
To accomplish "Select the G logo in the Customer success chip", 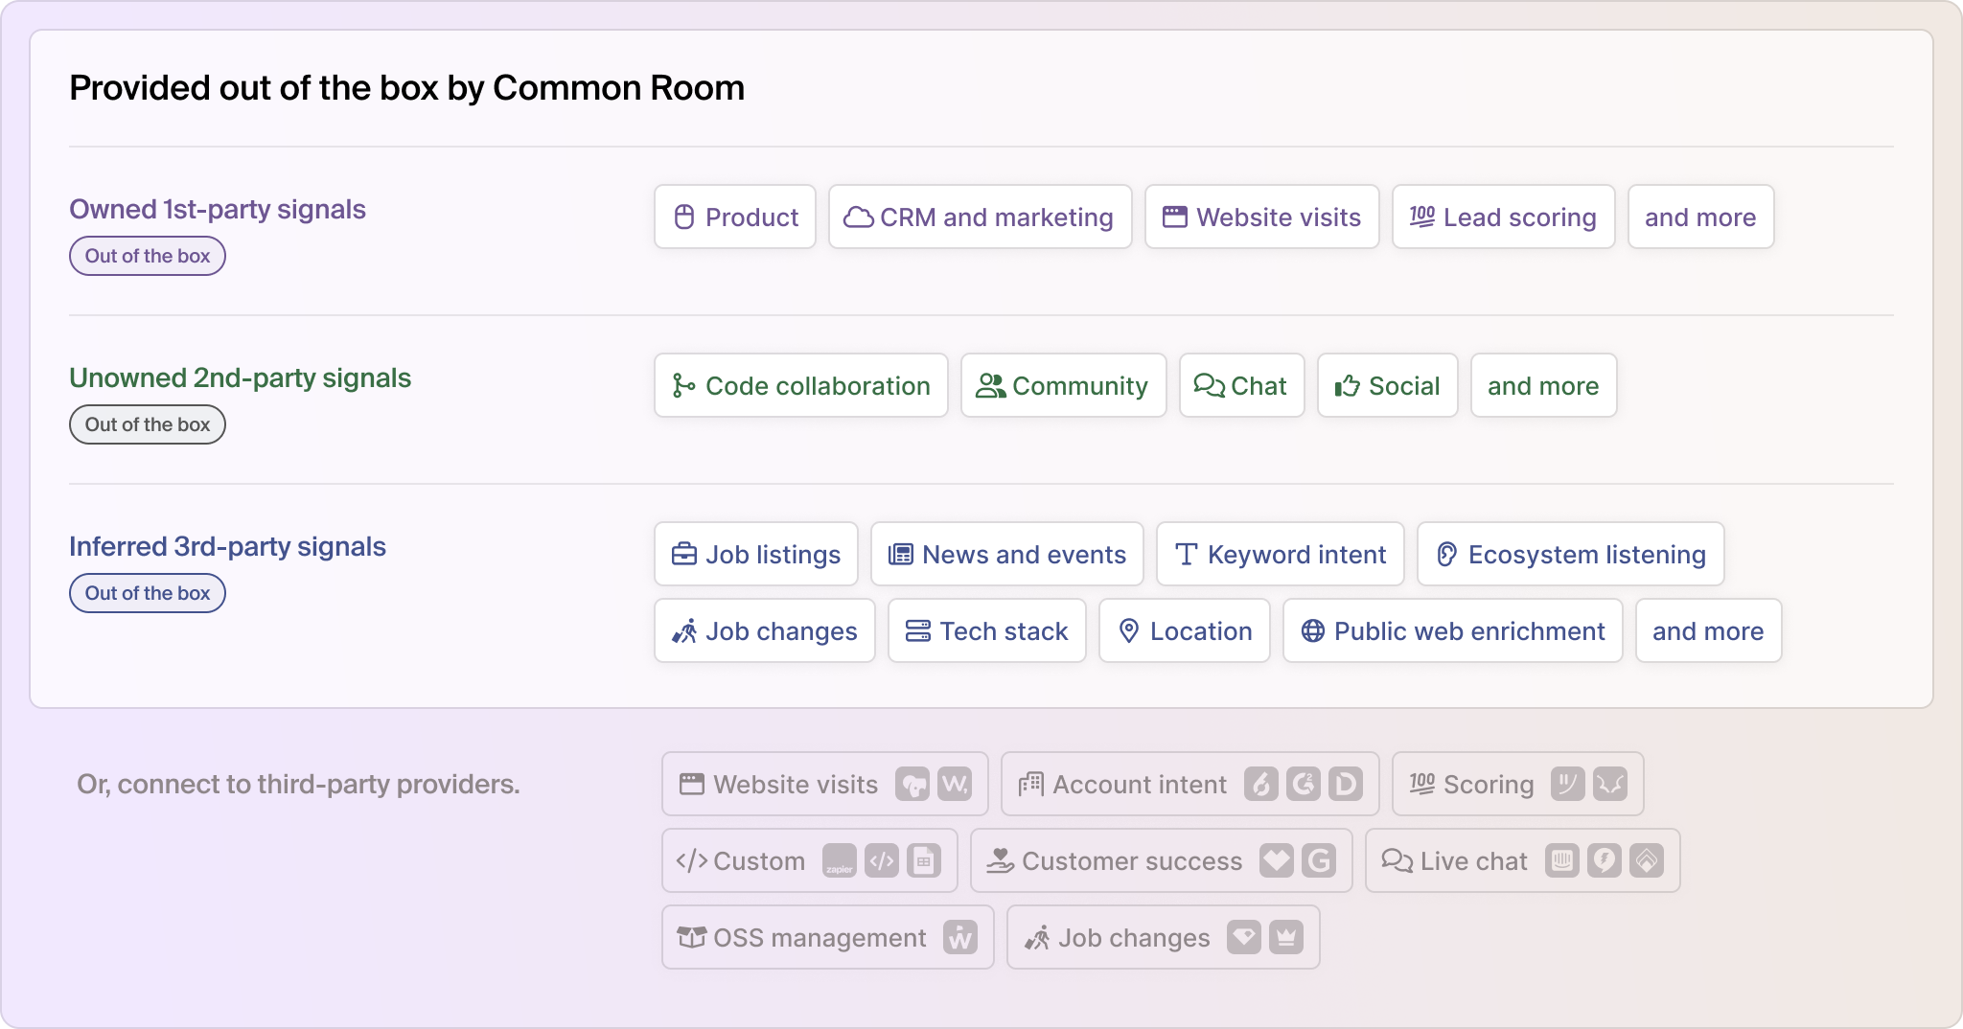I will pos(1319,861).
